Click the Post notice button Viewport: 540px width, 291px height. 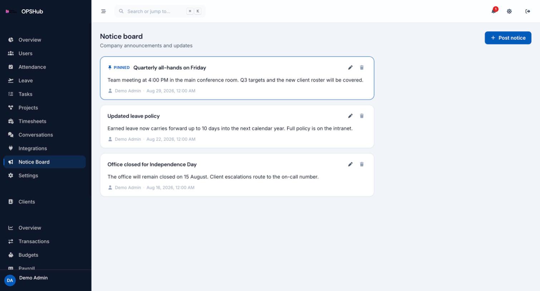point(508,38)
